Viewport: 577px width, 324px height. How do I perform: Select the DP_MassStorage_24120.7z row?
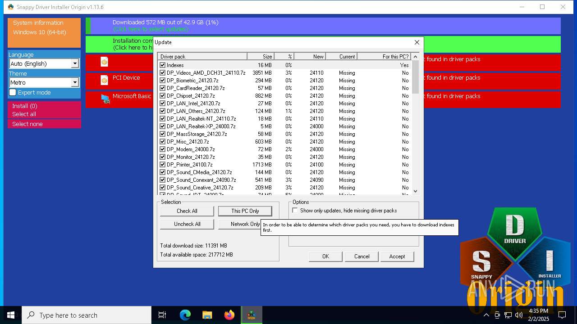284,134
